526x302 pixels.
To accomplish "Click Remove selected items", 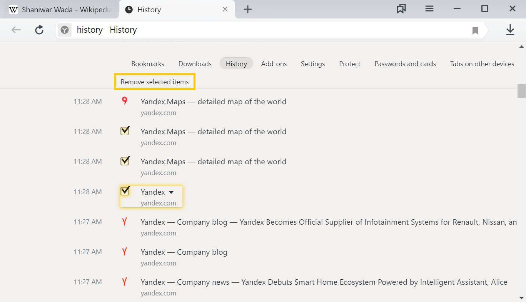I will pos(155,82).
